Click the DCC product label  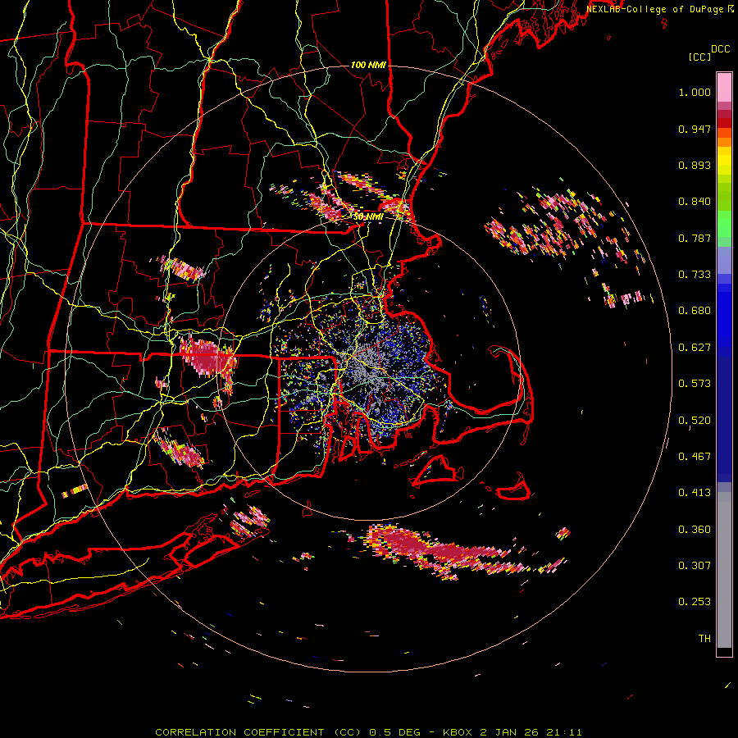[720, 49]
